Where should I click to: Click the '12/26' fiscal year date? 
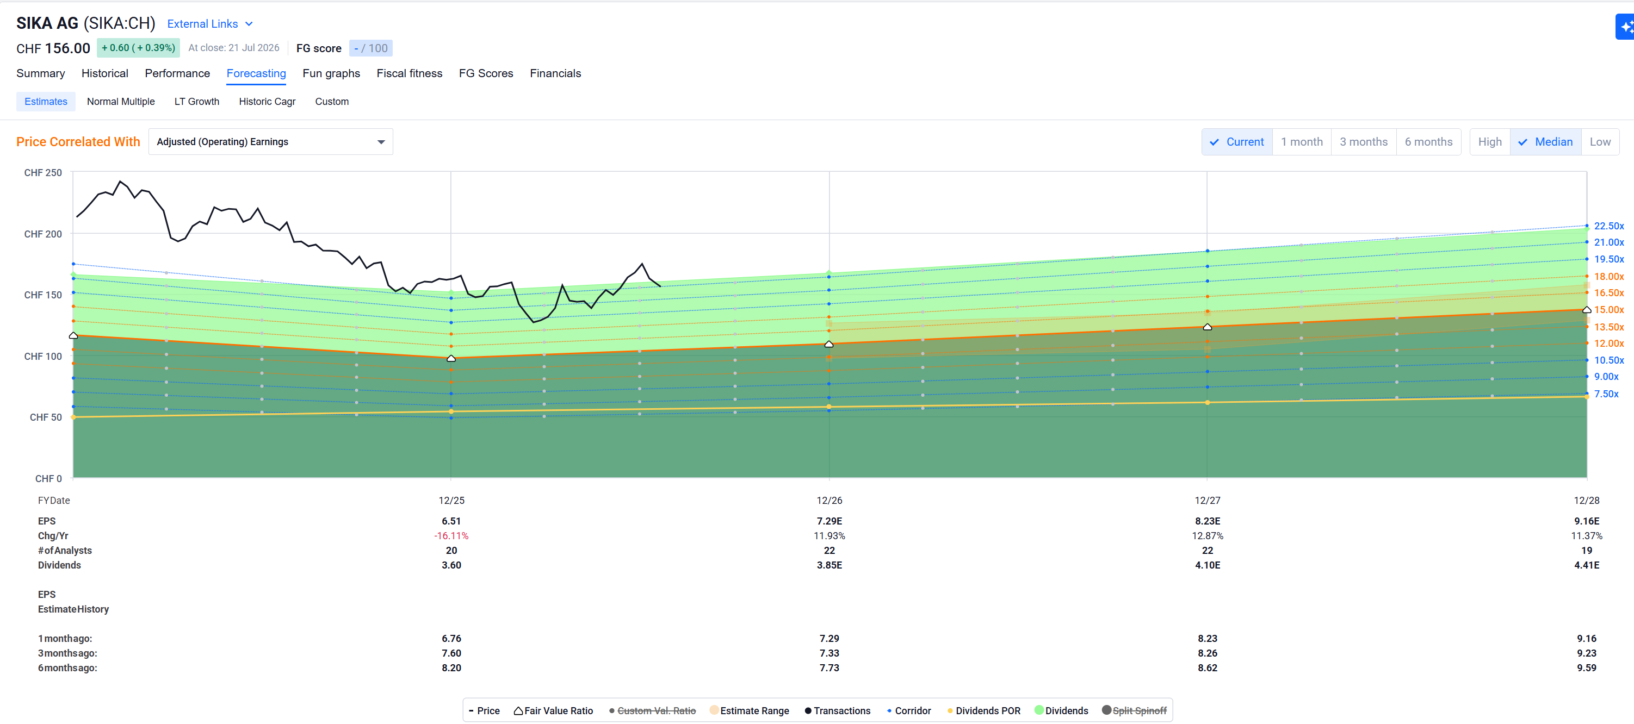pos(829,500)
